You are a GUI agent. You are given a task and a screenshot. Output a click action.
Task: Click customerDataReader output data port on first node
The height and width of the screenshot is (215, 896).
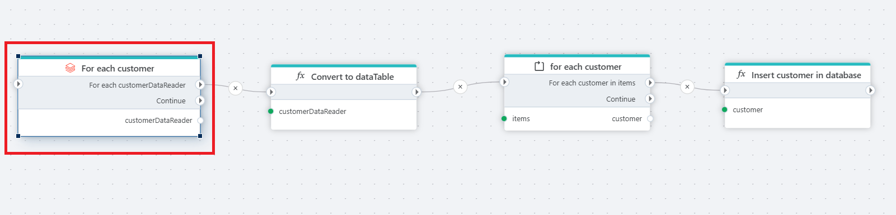point(200,120)
